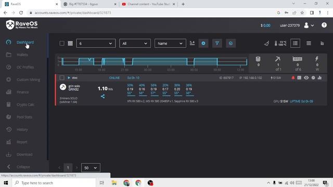Viewport: 333px width, 187px height.
Task: Click the blue add rig button
Action: pyautogui.click(x=203, y=43)
